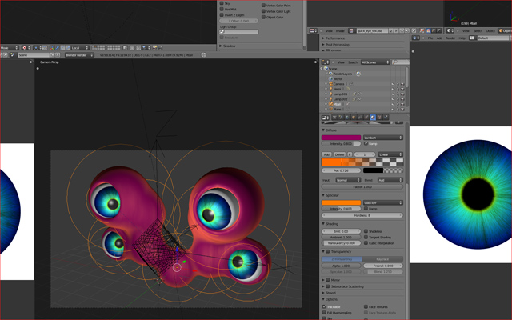The width and height of the screenshot is (512, 320).
Task: Open the Material properties tab icon
Action: tap(374, 118)
